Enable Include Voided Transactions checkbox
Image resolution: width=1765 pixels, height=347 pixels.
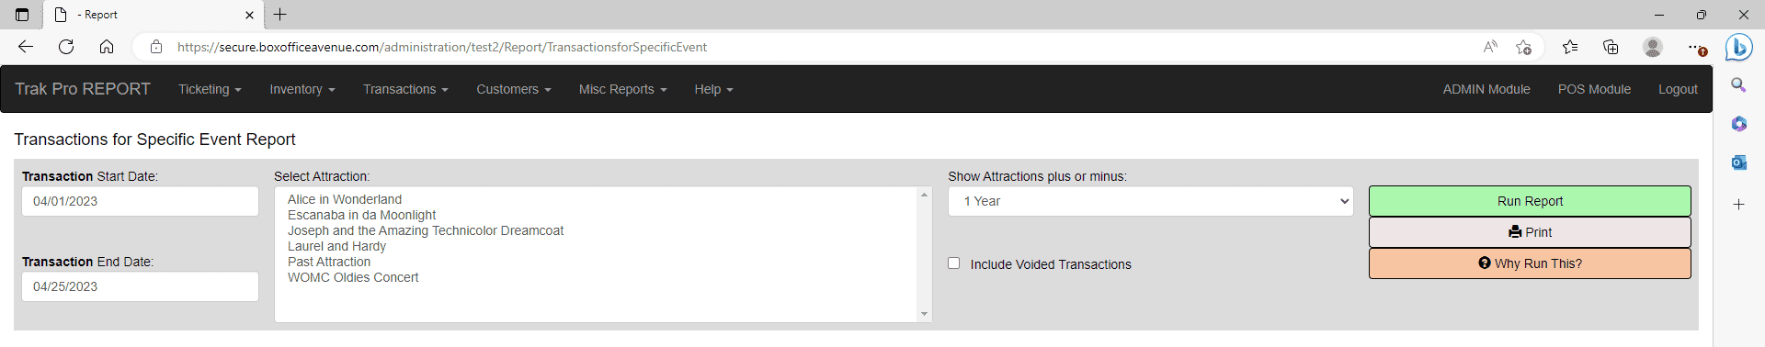[x=953, y=263]
